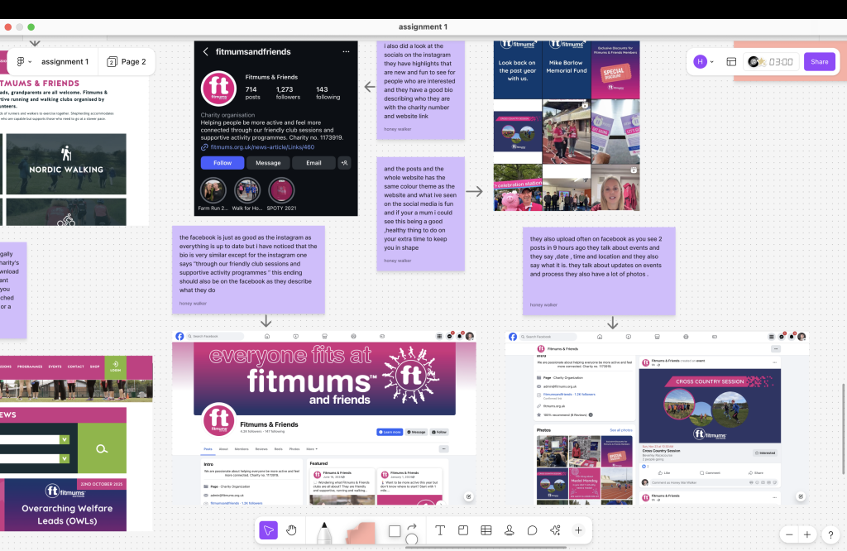Click the plus button for more tools
The height and width of the screenshot is (551, 847).
pyautogui.click(x=578, y=530)
